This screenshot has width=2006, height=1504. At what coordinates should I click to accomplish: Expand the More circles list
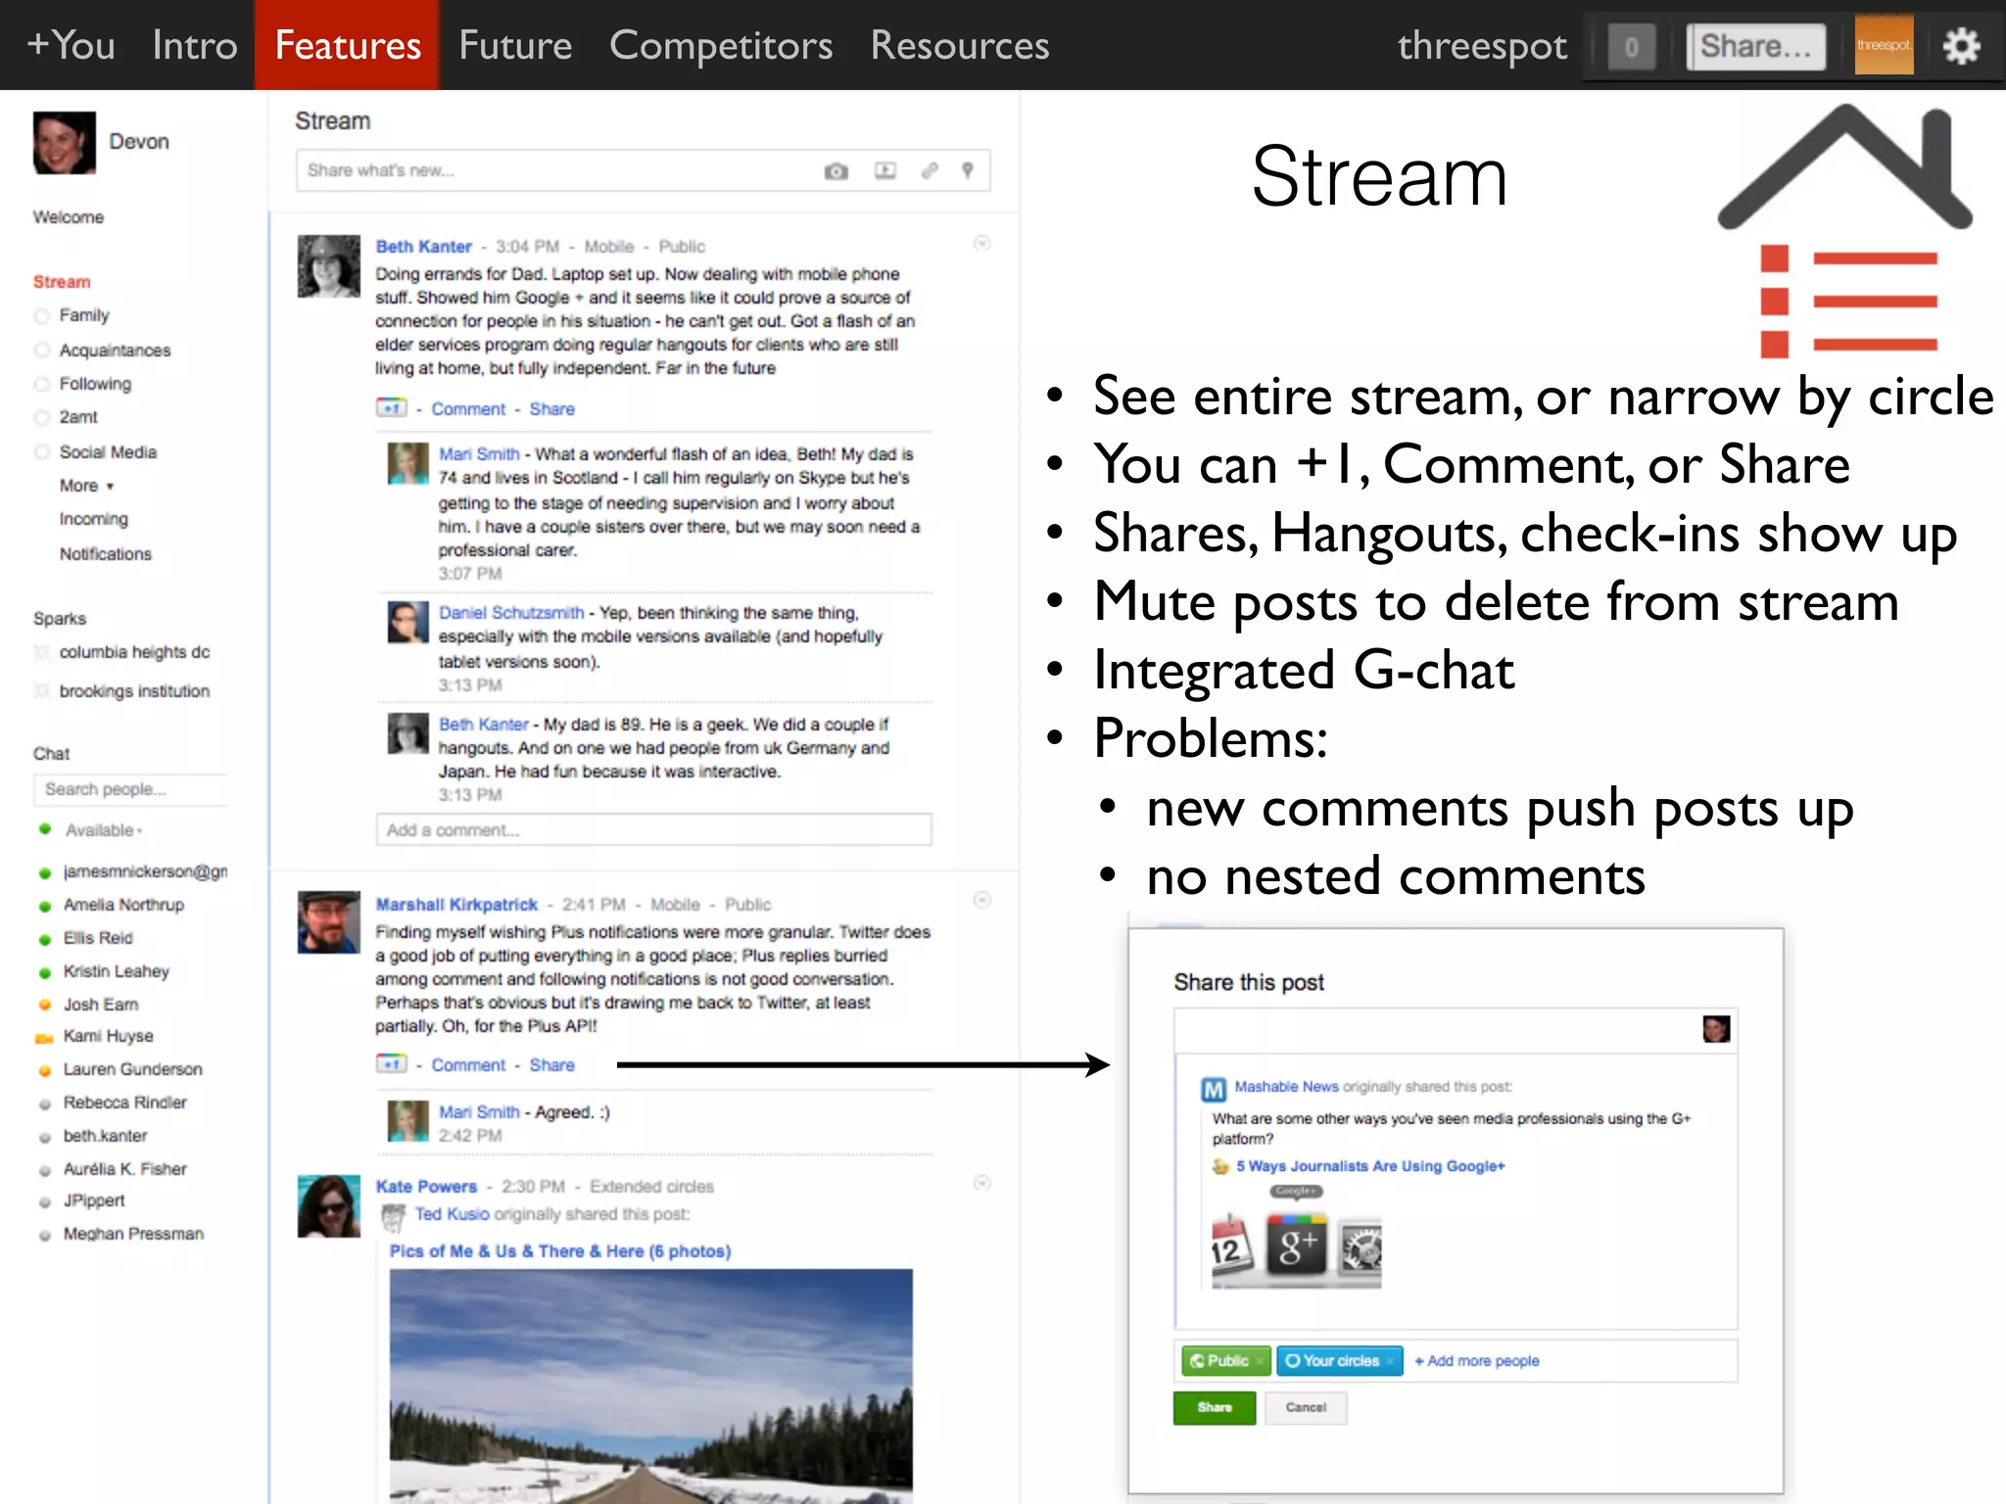click(86, 486)
